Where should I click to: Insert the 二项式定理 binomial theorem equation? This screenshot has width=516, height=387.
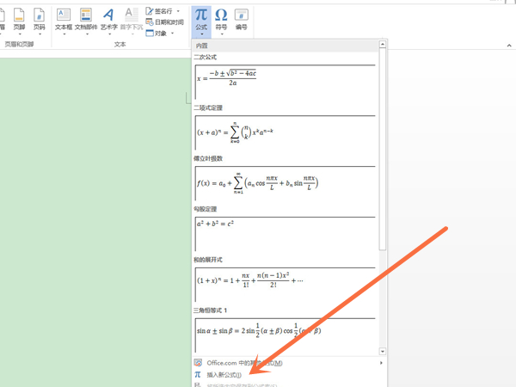click(x=286, y=132)
